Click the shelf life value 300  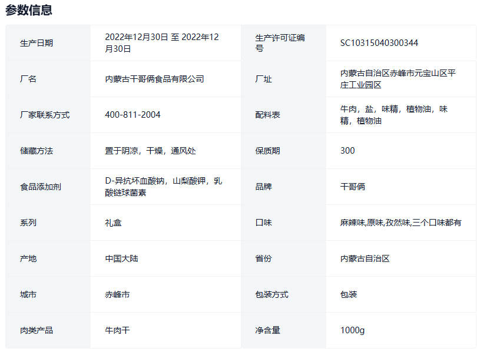click(x=347, y=151)
